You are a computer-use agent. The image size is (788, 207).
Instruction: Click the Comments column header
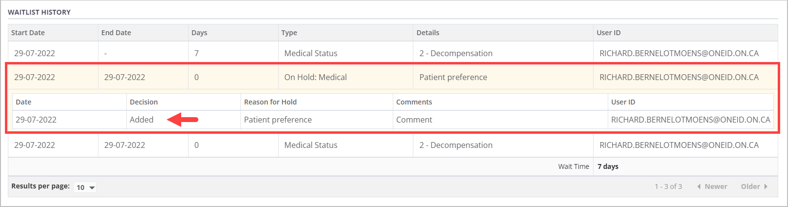point(414,102)
